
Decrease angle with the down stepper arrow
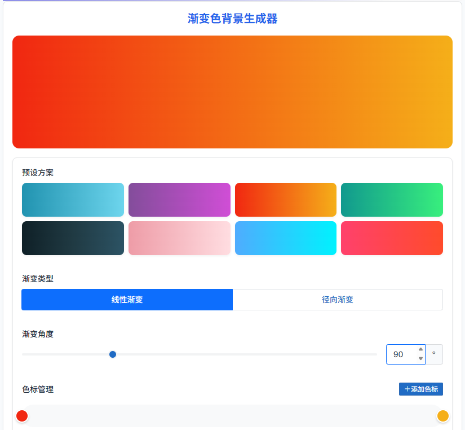420,359
